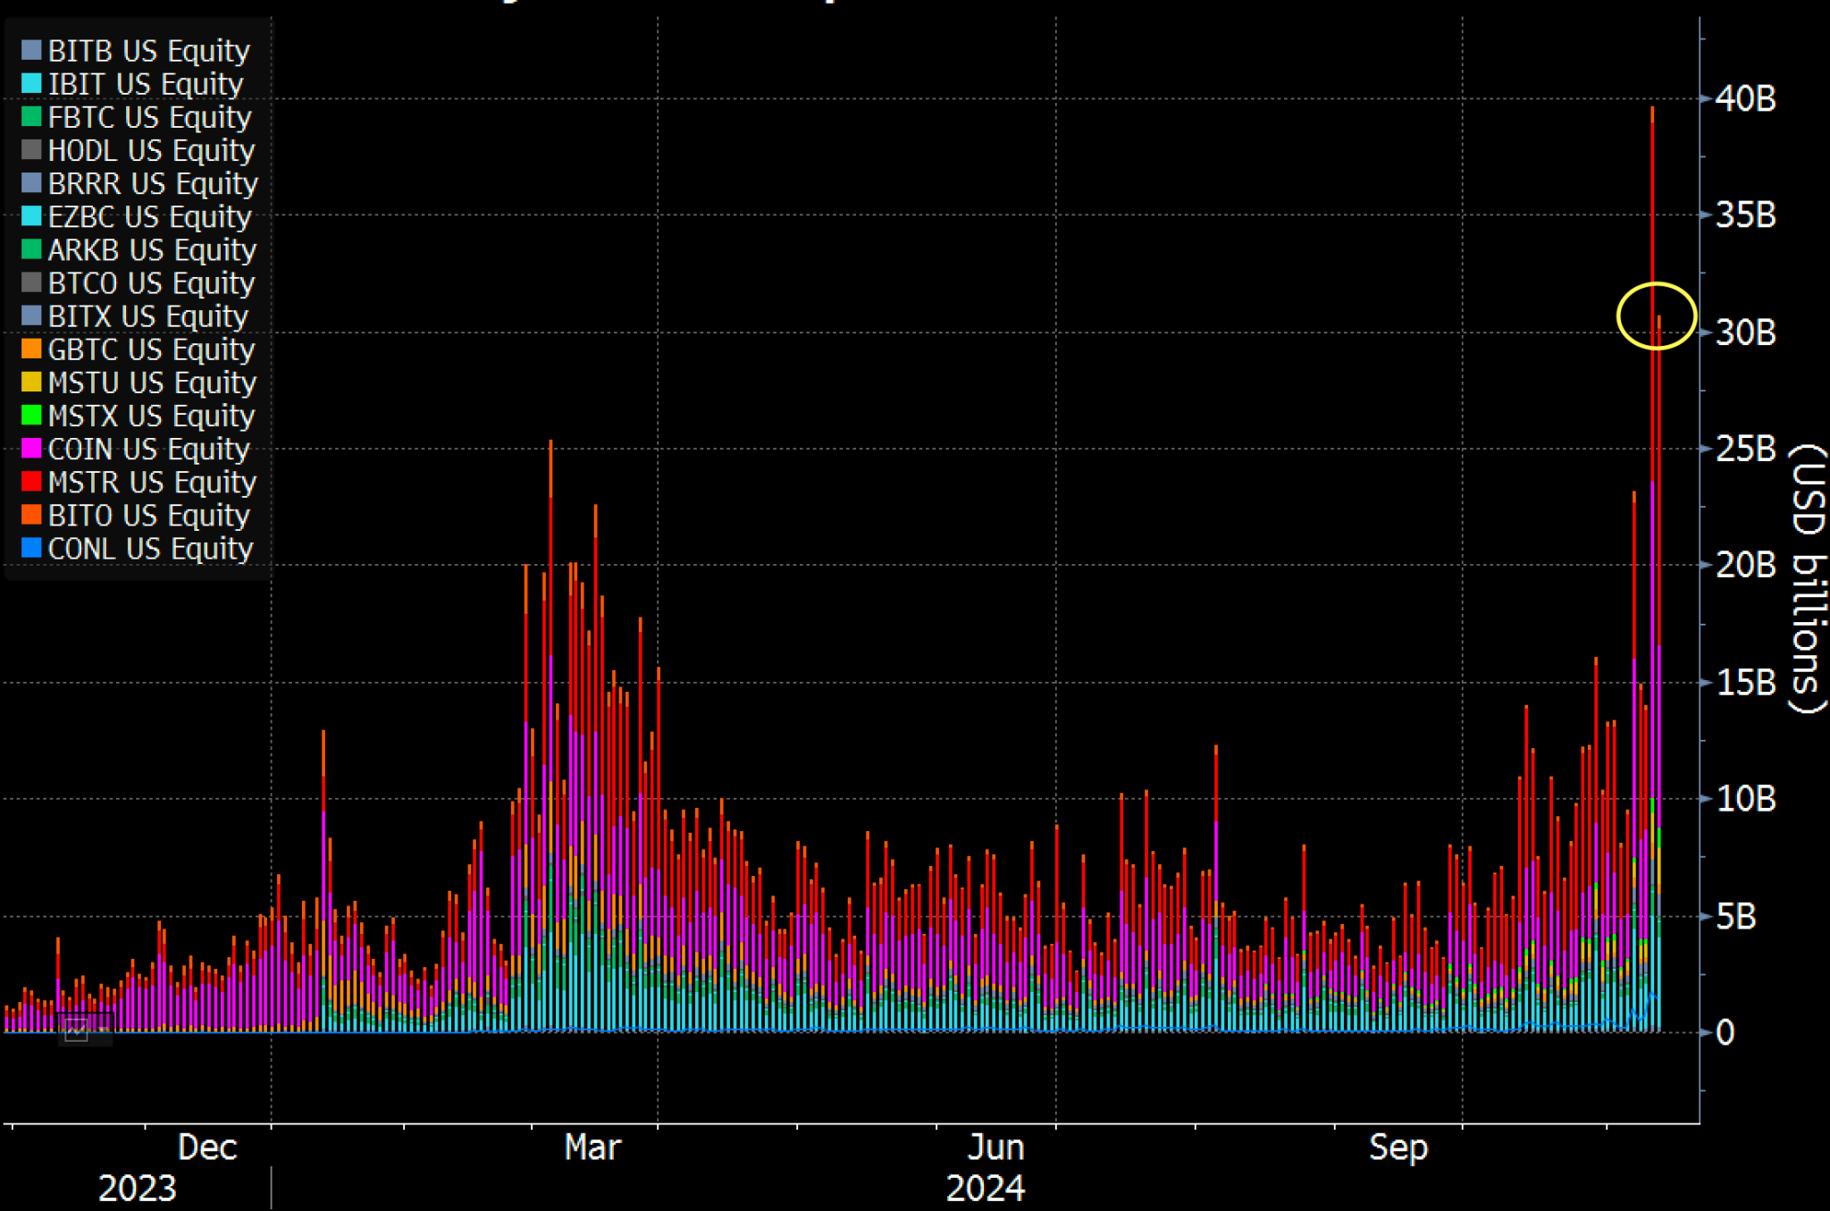Screen dimensions: 1830x1211
Task: Select the 'FBTC US Equity' legend label
Action: tap(150, 118)
